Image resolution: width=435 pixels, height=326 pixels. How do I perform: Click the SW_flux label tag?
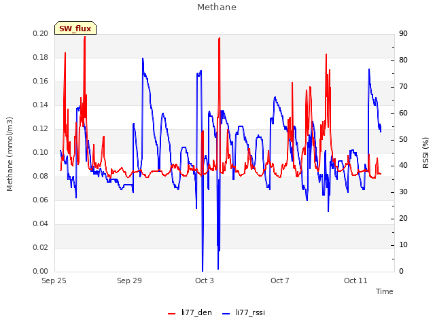point(75,28)
